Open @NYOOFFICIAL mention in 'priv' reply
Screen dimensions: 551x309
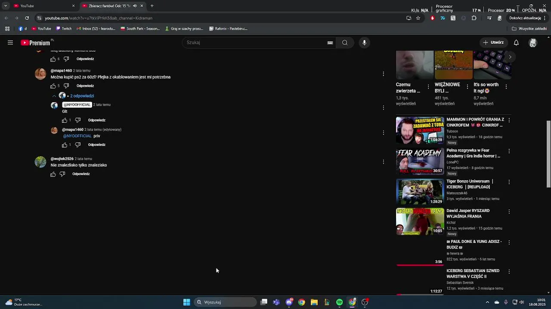coord(77,136)
